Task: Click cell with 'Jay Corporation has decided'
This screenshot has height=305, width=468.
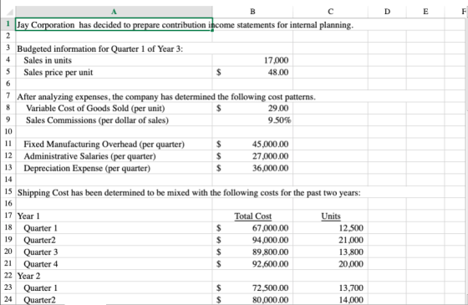Action: 114,25
